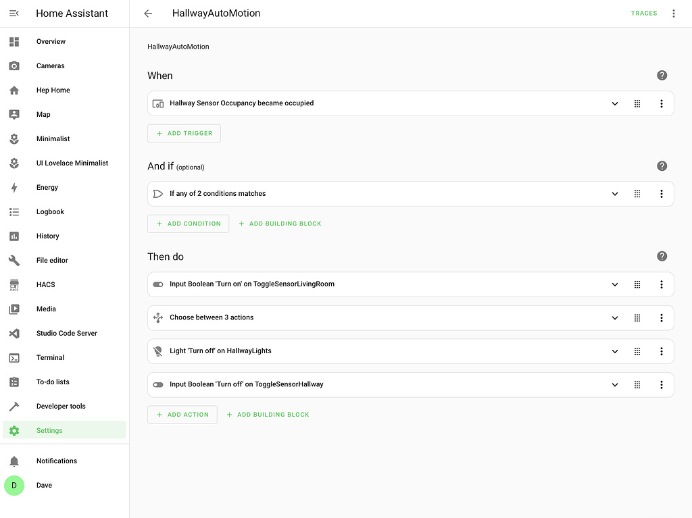
Task: Click the HACS sidebar icon
Action: [14, 285]
